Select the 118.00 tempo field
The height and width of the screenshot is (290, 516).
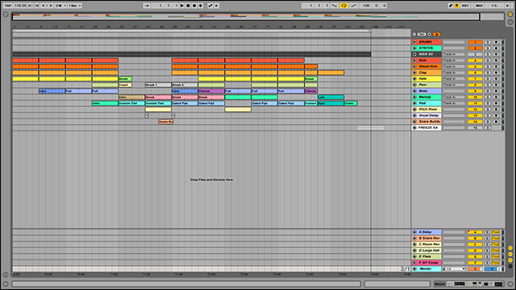click(20, 6)
